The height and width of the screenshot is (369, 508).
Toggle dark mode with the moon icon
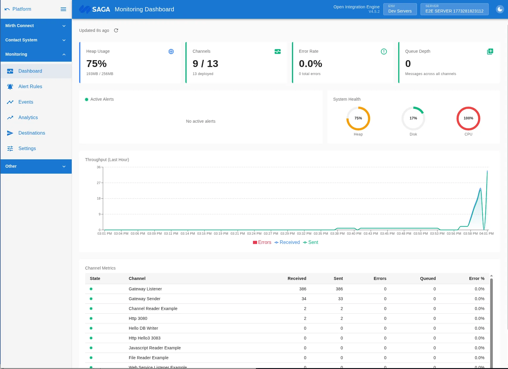(x=499, y=9)
